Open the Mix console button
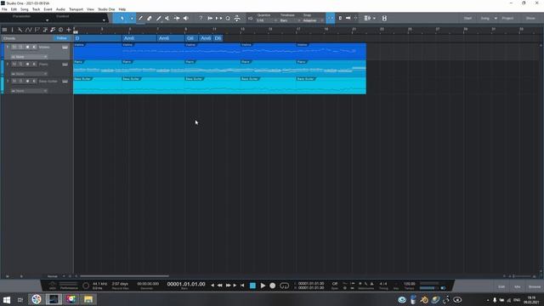The image size is (544, 306). [x=518, y=286]
